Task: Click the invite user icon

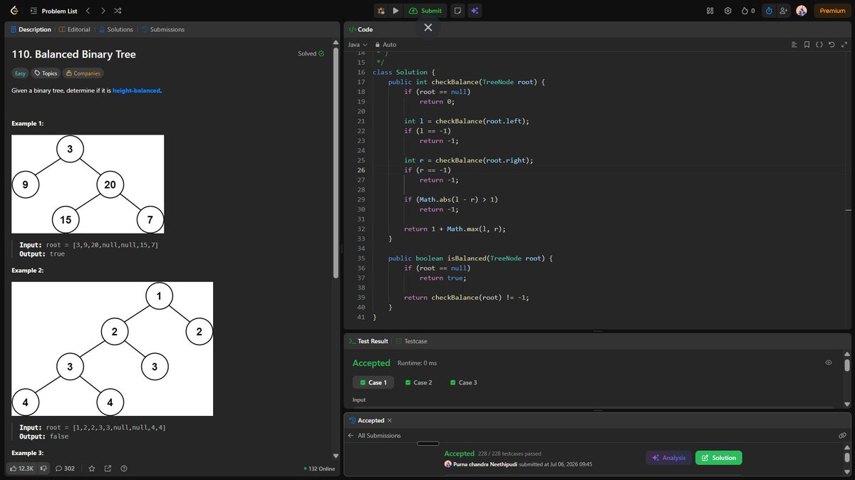Action: point(784,11)
